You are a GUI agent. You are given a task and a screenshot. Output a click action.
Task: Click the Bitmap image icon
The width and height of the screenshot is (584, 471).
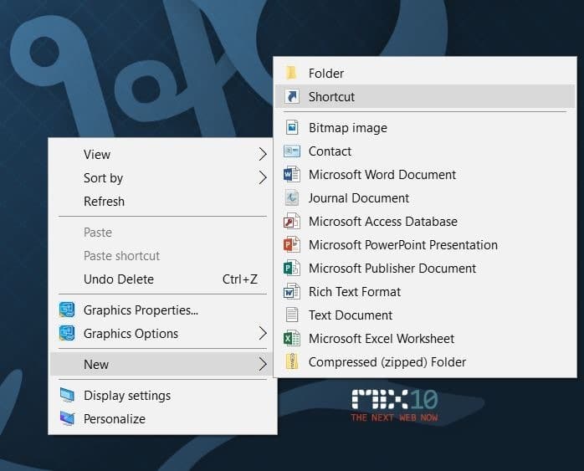coord(292,127)
